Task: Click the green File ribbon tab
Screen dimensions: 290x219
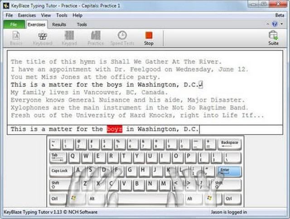Action: click(x=14, y=24)
